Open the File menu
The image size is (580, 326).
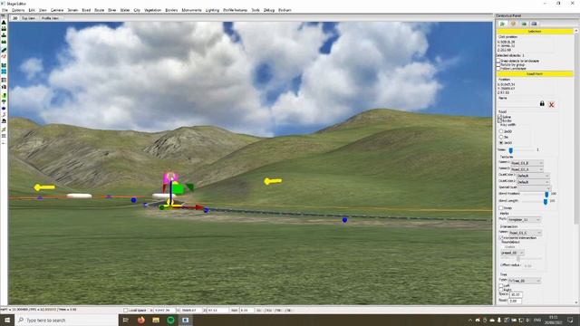tap(5, 10)
